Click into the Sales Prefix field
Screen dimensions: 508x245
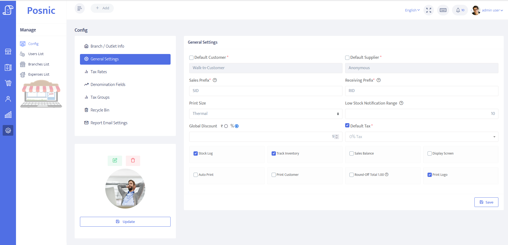(265, 91)
